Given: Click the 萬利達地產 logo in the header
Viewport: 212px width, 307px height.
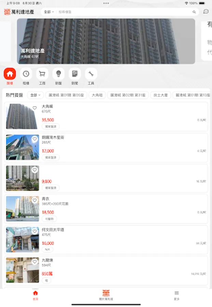Looking at the screenshot, I should pyautogui.click(x=19, y=12).
